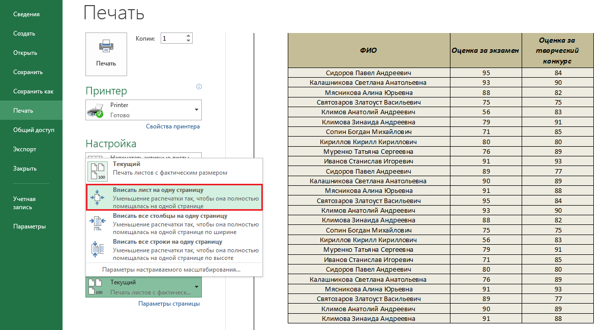Click the Printer device icon with green checkmark
The height and width of the screenshot is (330, 604).
point(95,110)
